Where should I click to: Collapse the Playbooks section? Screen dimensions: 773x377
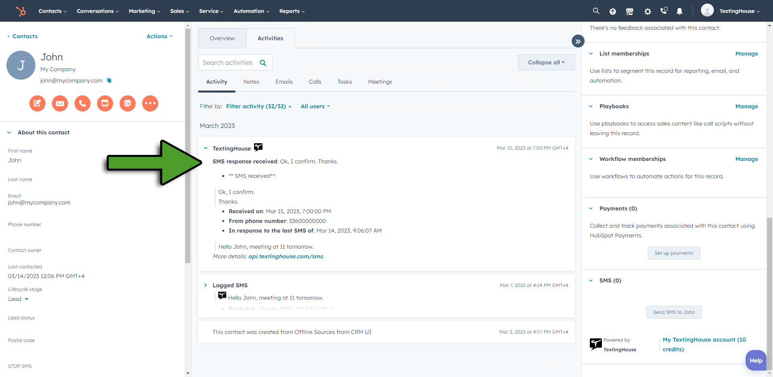(591, 106)
